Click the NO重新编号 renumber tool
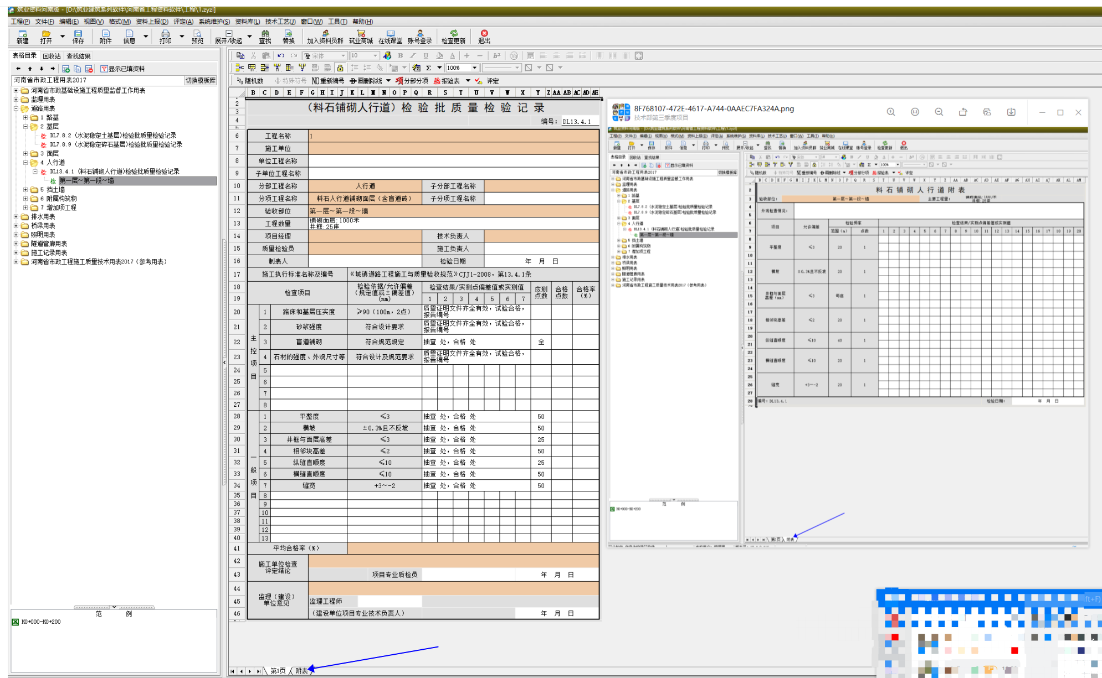Image resolution: width=1102 pixels, height=678 pixels. (328, 81)
